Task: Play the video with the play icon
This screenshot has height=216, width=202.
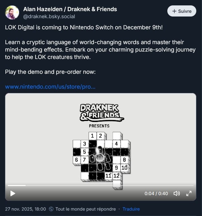Action: [13, 193]
